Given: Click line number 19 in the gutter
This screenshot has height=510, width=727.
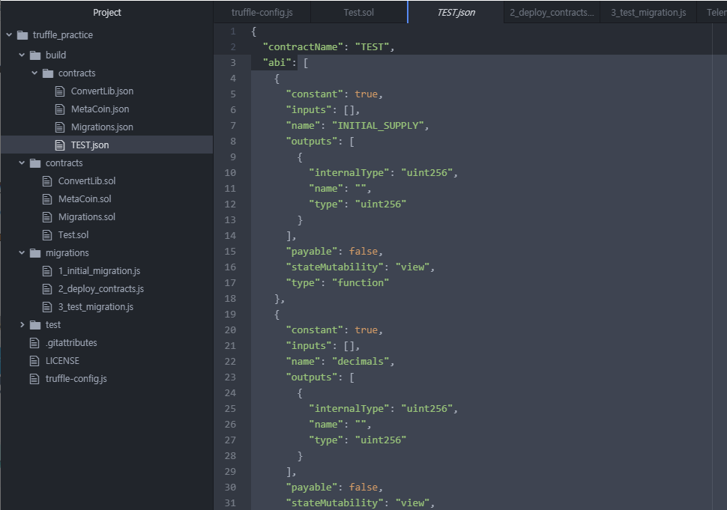Looking at the screenshot, I should pyautogui.click(x=230, y=314).
